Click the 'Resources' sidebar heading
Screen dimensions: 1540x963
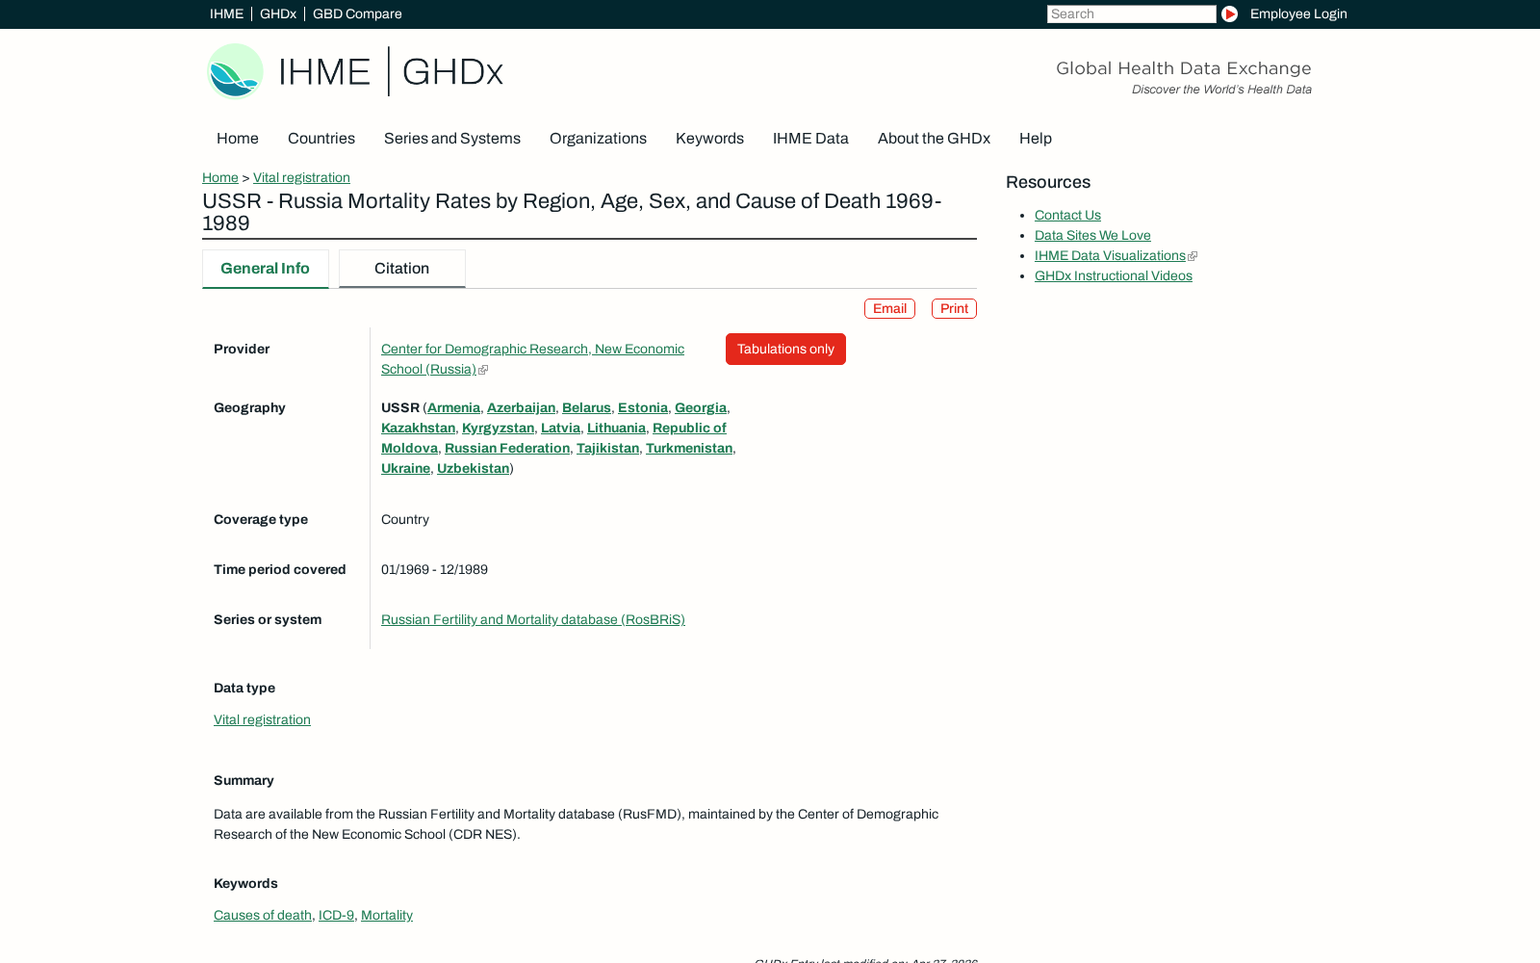pyautogui.click(x=1048, y=182)
